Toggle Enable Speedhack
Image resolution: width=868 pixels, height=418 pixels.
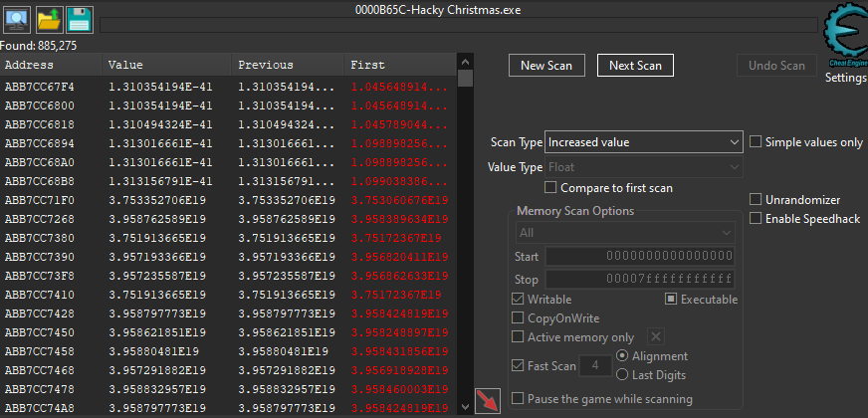(x=805, y=219)
